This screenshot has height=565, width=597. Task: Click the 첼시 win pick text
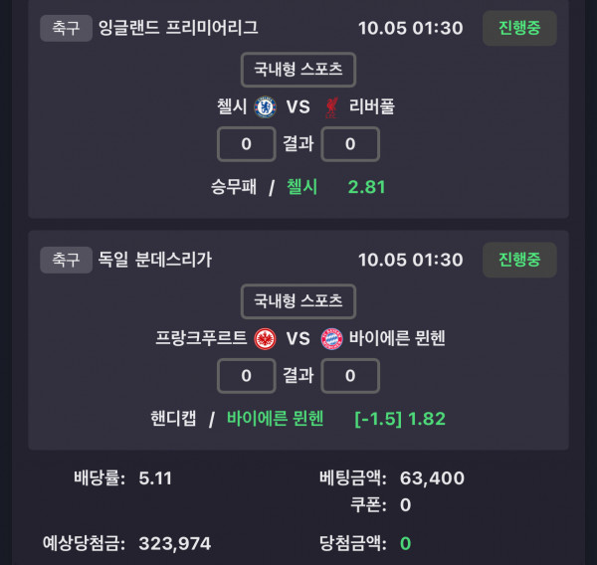301,186
